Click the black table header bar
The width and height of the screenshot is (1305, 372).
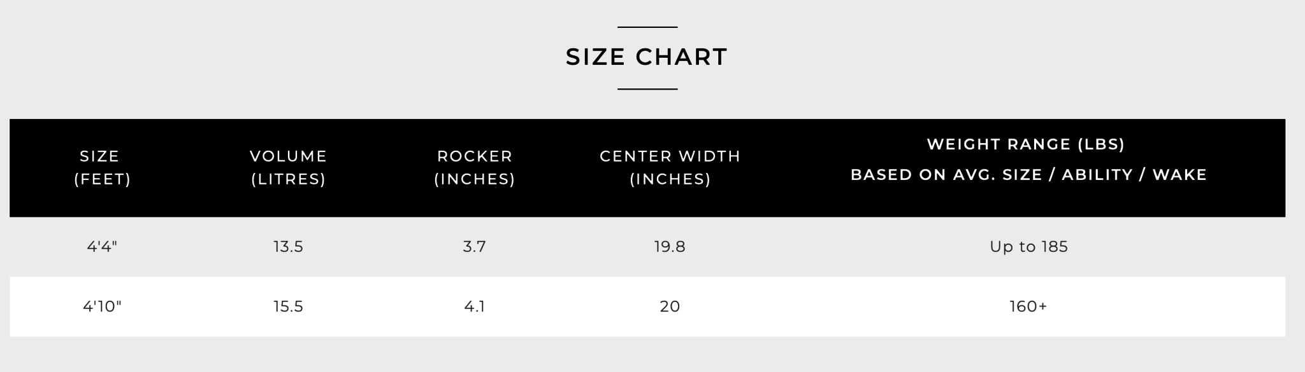point(647,168)
